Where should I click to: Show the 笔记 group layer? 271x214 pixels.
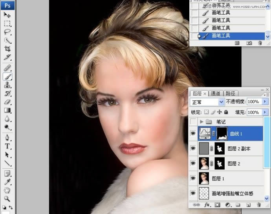(x=193, y=122)
